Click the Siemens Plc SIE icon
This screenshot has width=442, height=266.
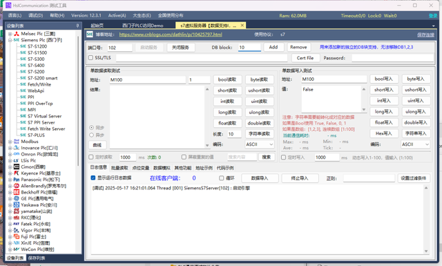17,40
